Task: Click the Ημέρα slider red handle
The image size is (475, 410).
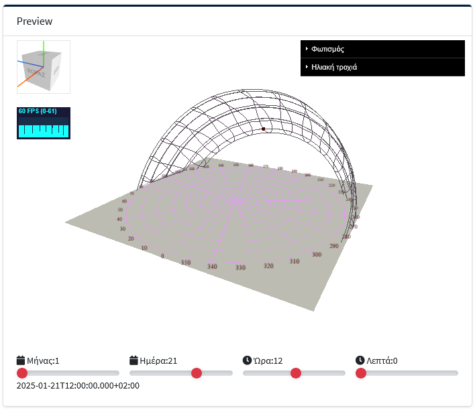Action: (x=197, y=373)
